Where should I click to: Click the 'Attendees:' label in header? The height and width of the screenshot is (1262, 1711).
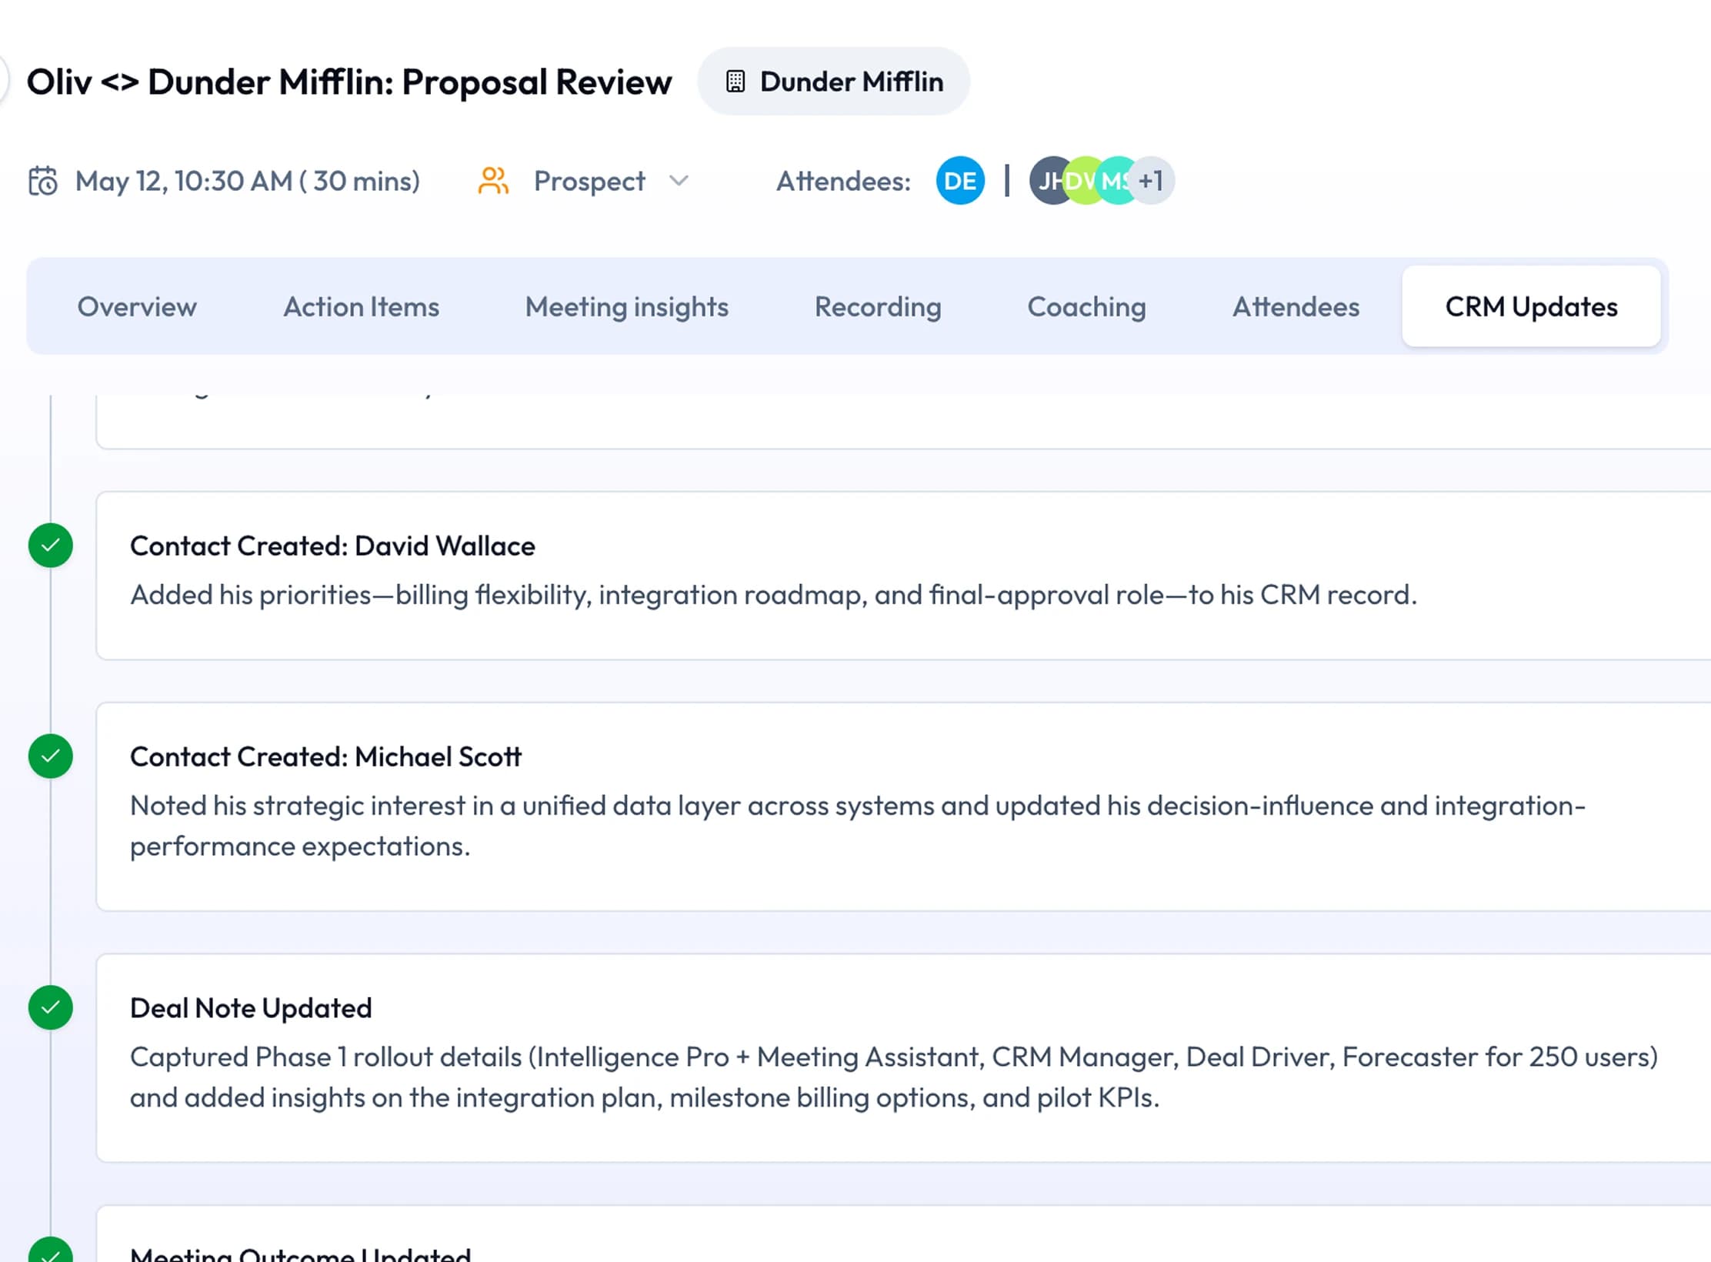(x=843, y=181)
